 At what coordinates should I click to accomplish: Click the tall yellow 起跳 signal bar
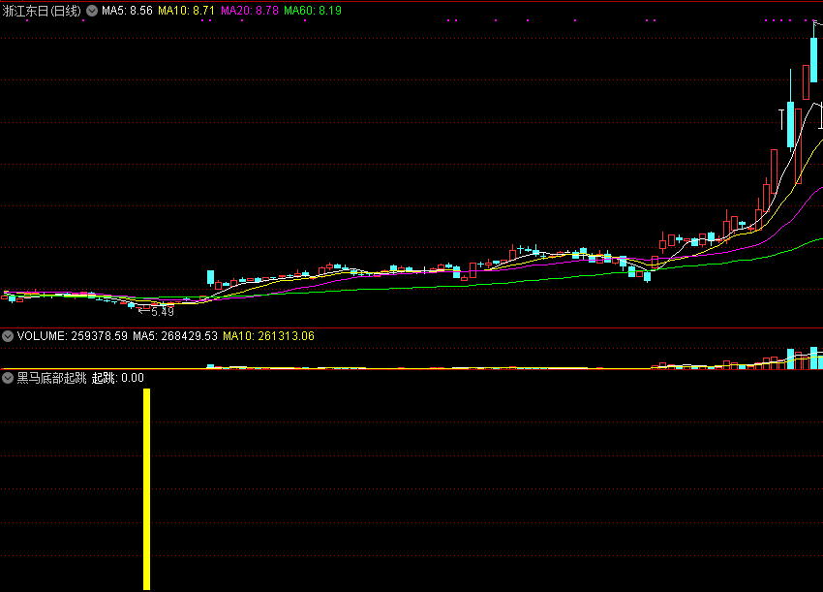tap(146, 489)
